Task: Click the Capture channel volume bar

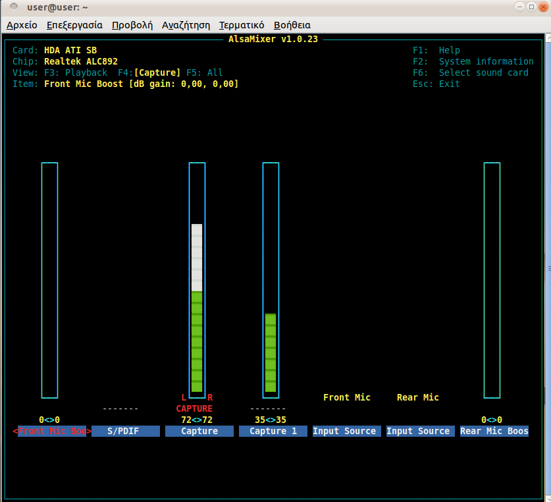Action: 197,280
